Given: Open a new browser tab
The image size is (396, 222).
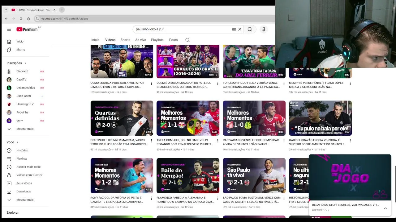Looking at the screenshot, I should [62, 10].
